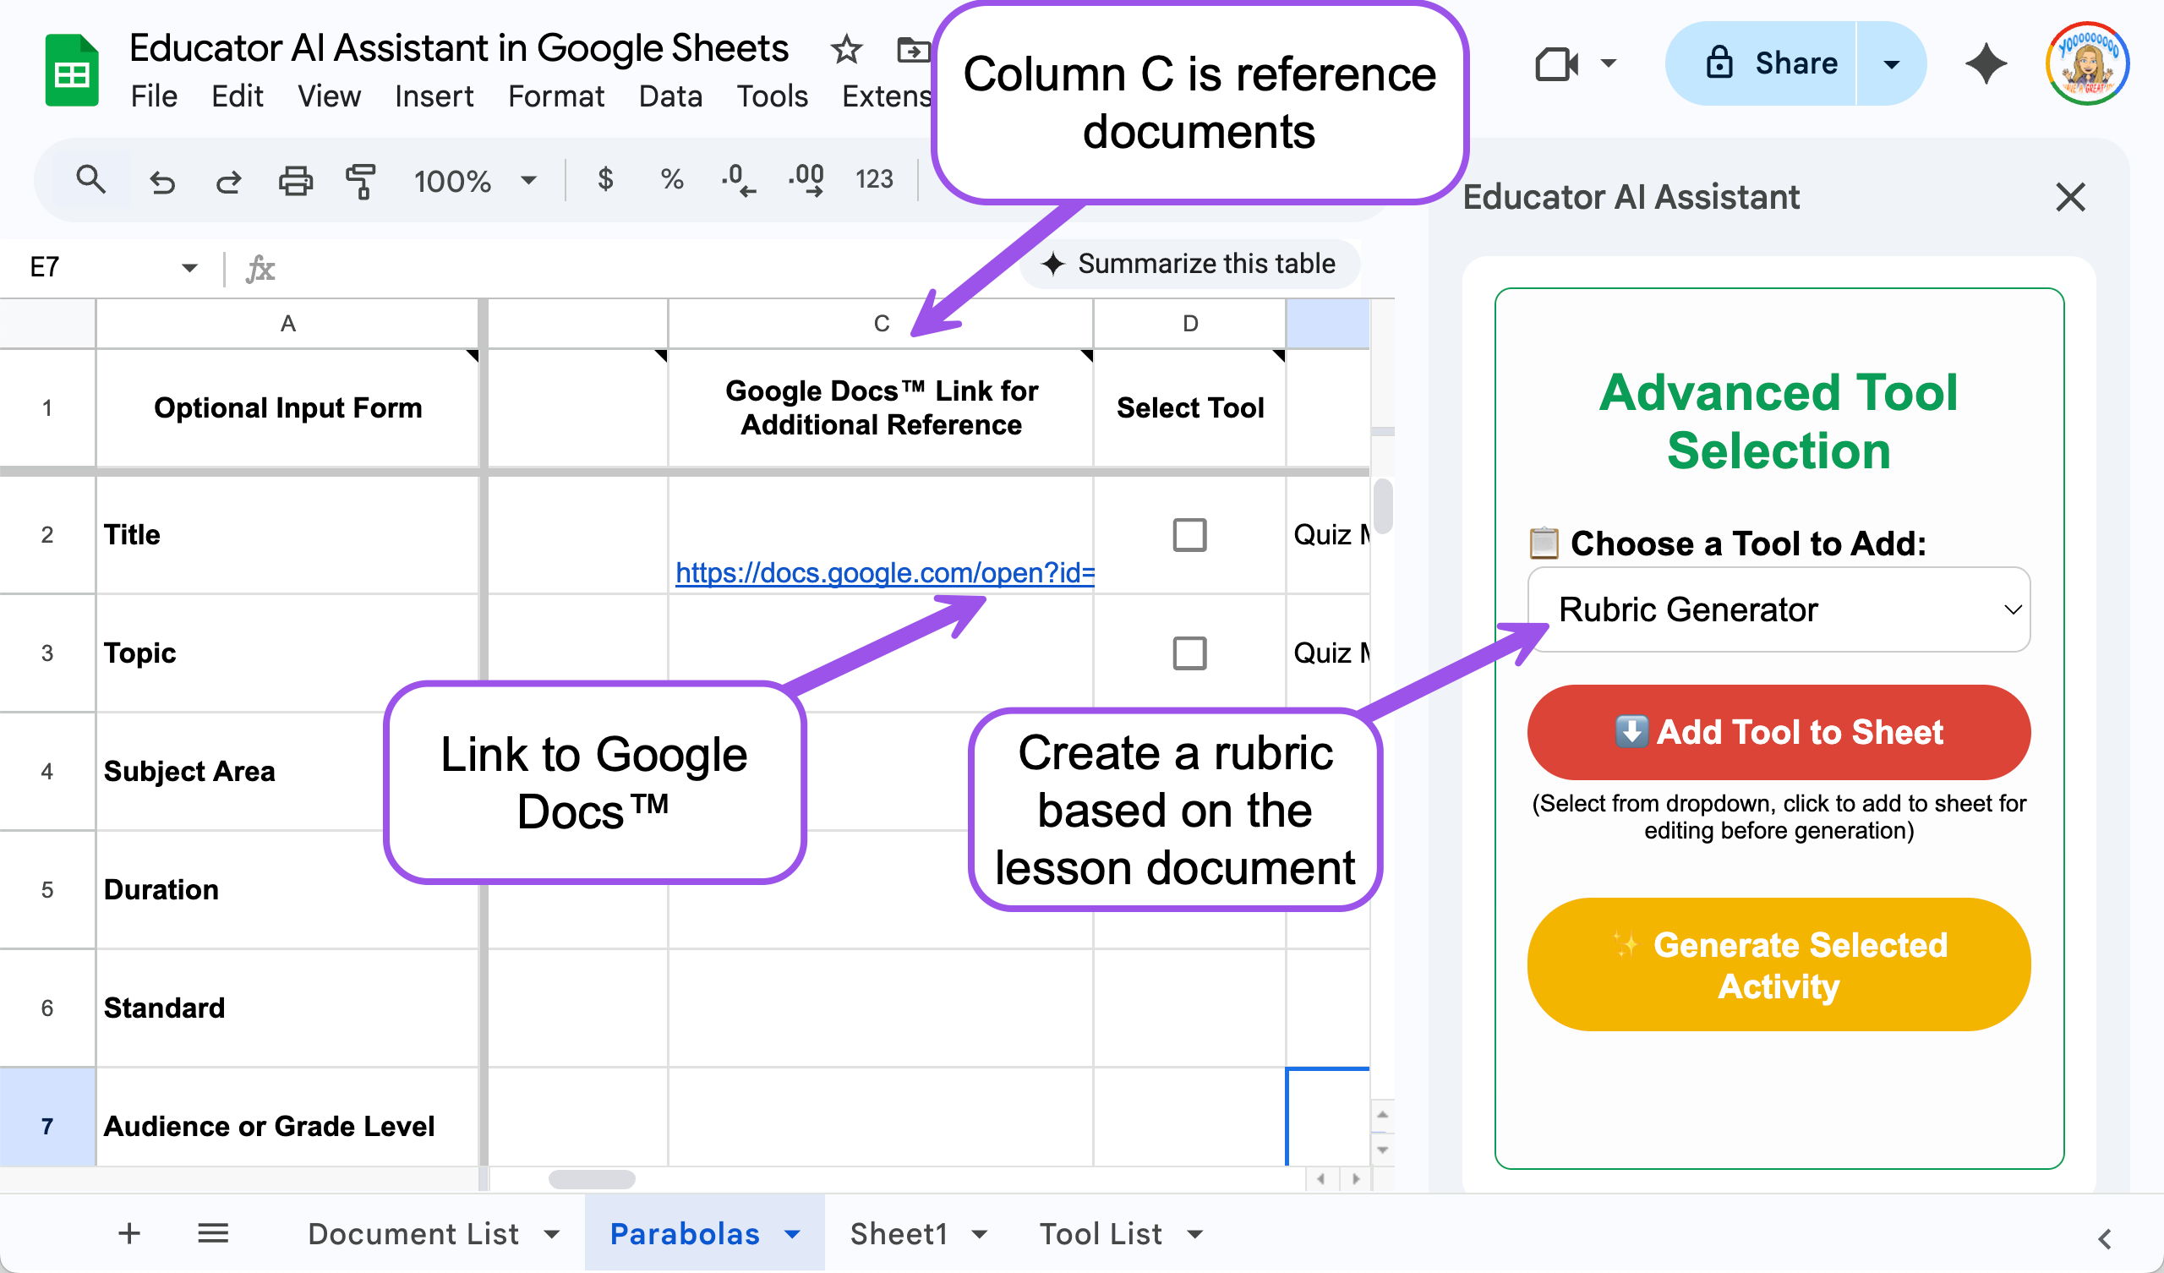The width and height of the screenshot is (2164, 1273).
Task: Open the Gemini sparkle icon
Action: click(1986, 63)
